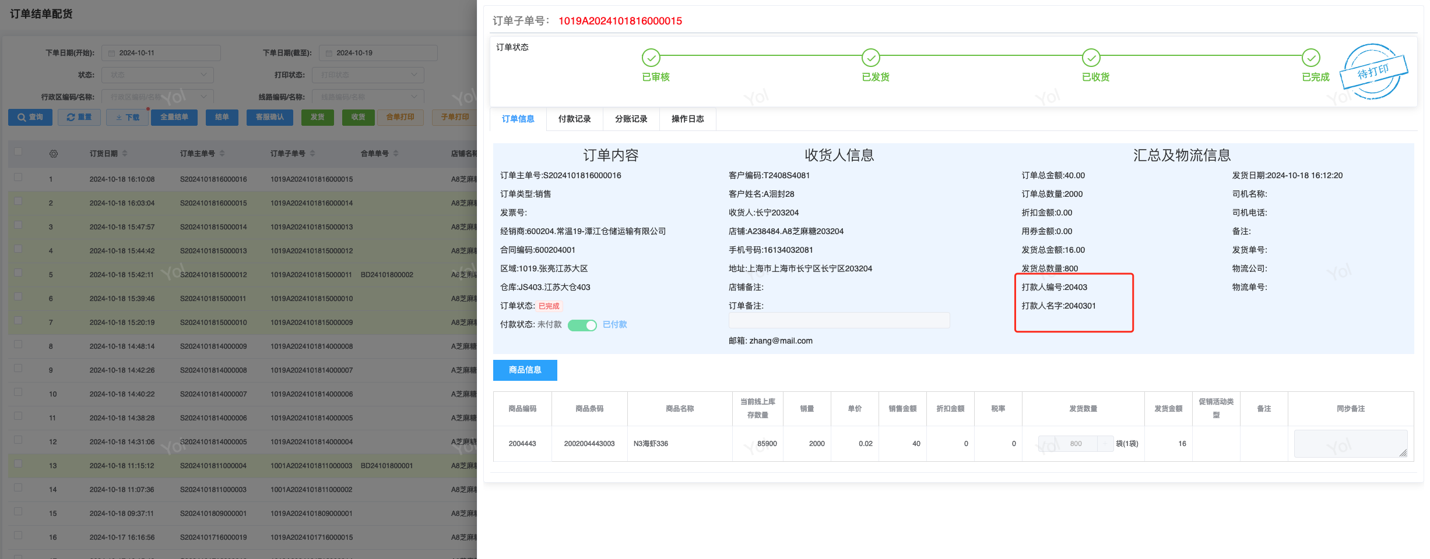Click the 同步备注 text area

pos(1350,444)
